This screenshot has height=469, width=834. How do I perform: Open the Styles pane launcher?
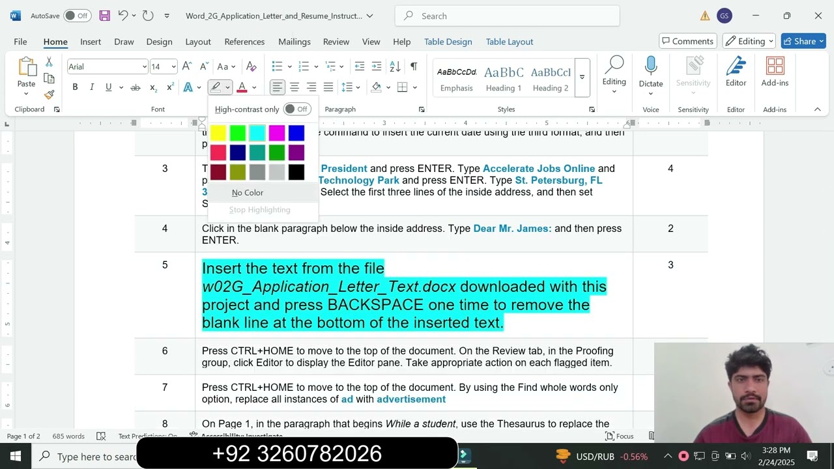tap(592, 109)
